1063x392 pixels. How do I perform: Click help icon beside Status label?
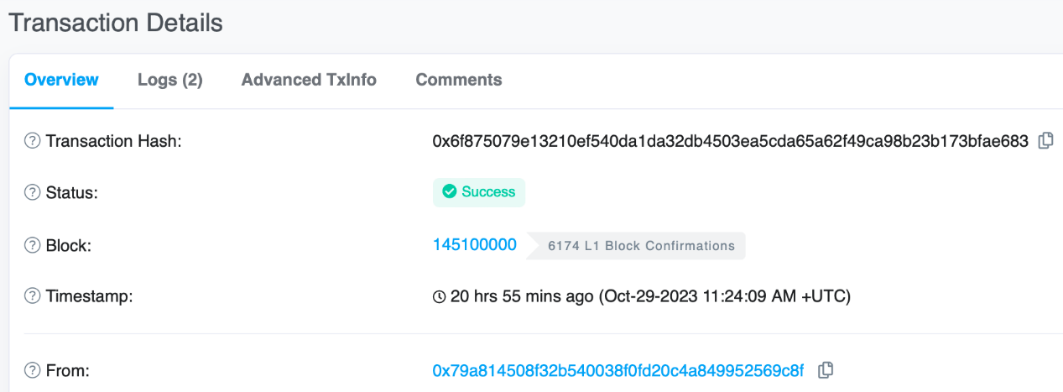point(32,193)
